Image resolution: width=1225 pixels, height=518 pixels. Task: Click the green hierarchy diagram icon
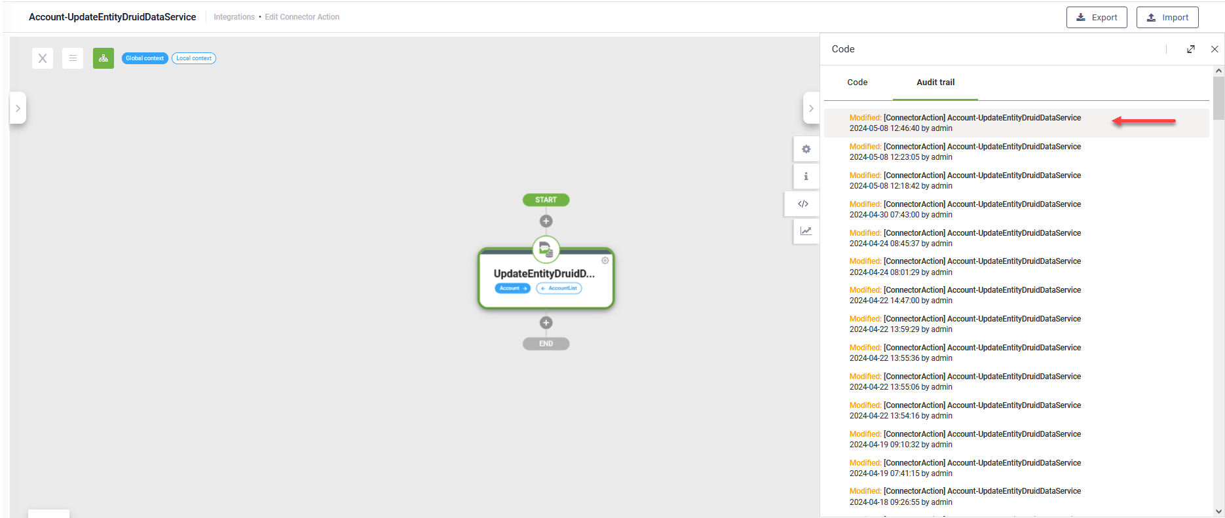pos(104,58)
